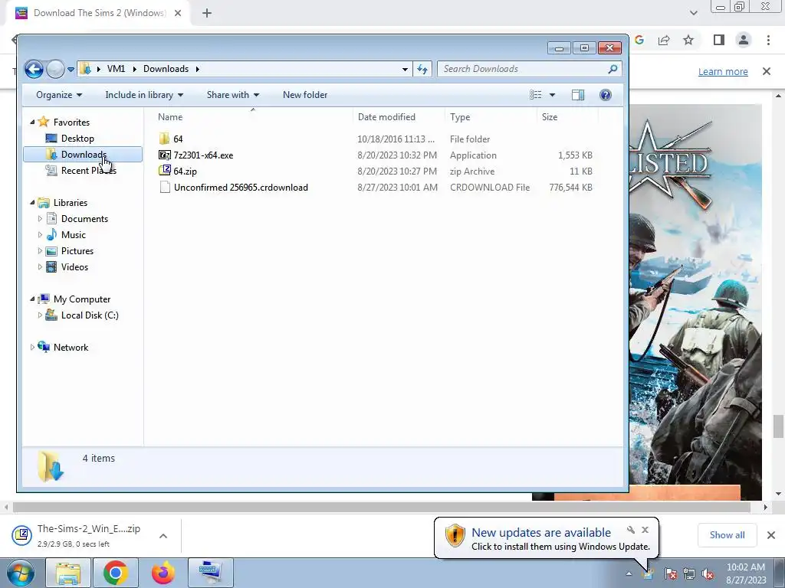Open the Share with menu

click(x=233, y=95)
